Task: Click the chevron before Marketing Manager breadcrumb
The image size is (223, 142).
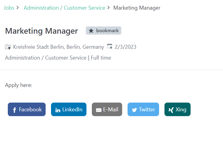Action: pyautogui.click(x=109, y=8)
